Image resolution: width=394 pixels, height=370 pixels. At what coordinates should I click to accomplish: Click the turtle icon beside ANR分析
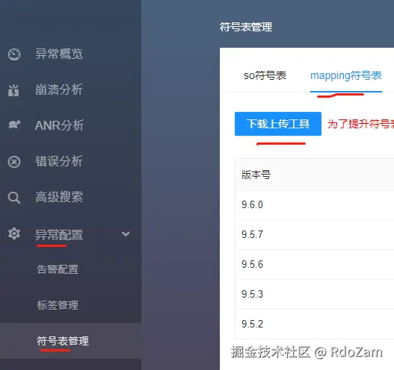coord(14,125)
